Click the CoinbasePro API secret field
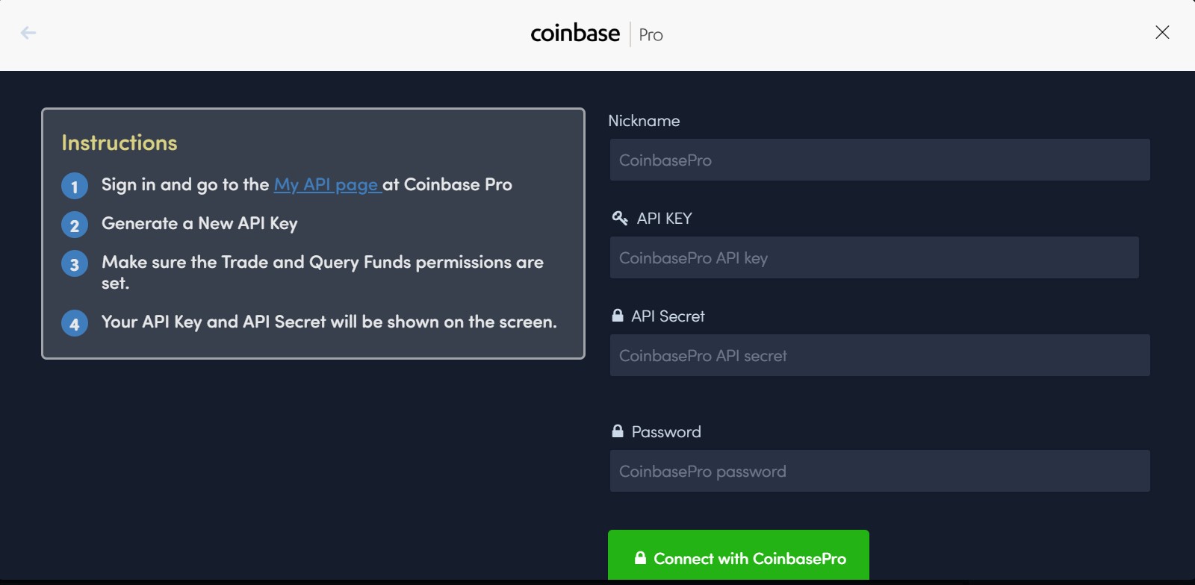 880,355
